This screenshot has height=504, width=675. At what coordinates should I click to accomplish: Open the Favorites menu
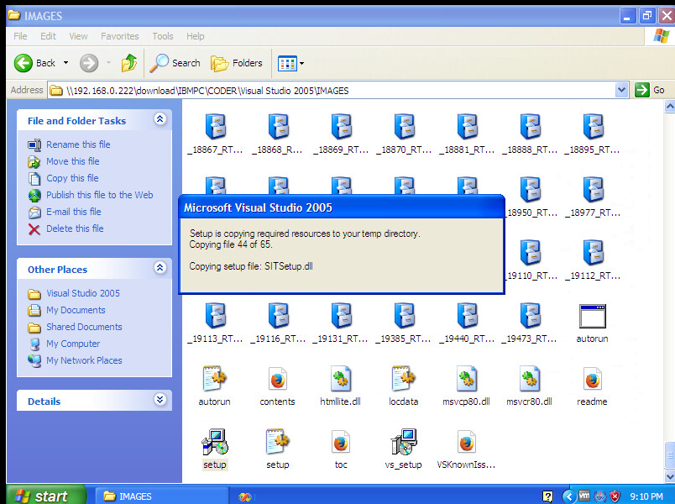pos(120,36)
